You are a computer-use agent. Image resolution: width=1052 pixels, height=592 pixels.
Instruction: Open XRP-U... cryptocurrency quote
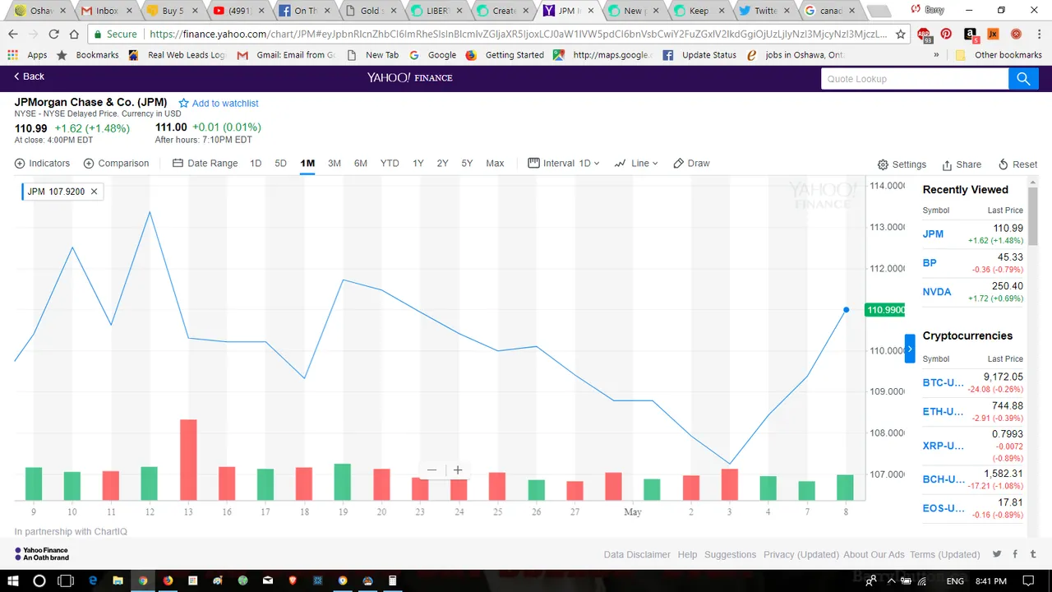coord(943,446)
